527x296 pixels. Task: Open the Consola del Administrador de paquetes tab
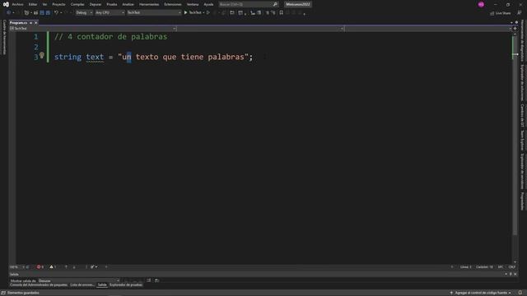[x=39, y=285]
